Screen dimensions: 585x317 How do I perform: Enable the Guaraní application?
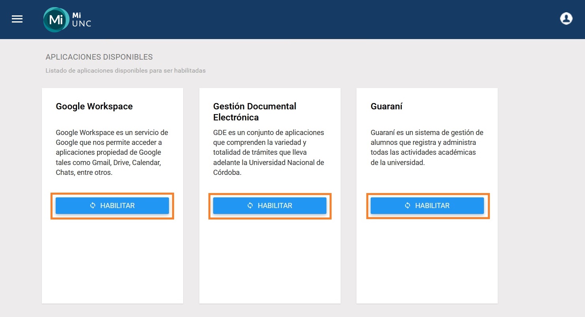[427, 206]
